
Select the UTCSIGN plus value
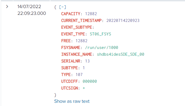pos(84,88)
